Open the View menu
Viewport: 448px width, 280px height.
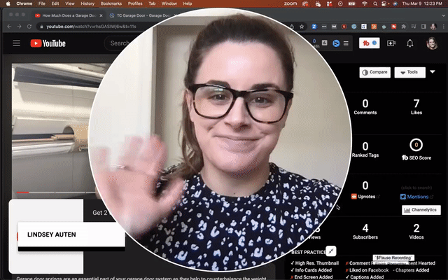click(x=70, y=3)
